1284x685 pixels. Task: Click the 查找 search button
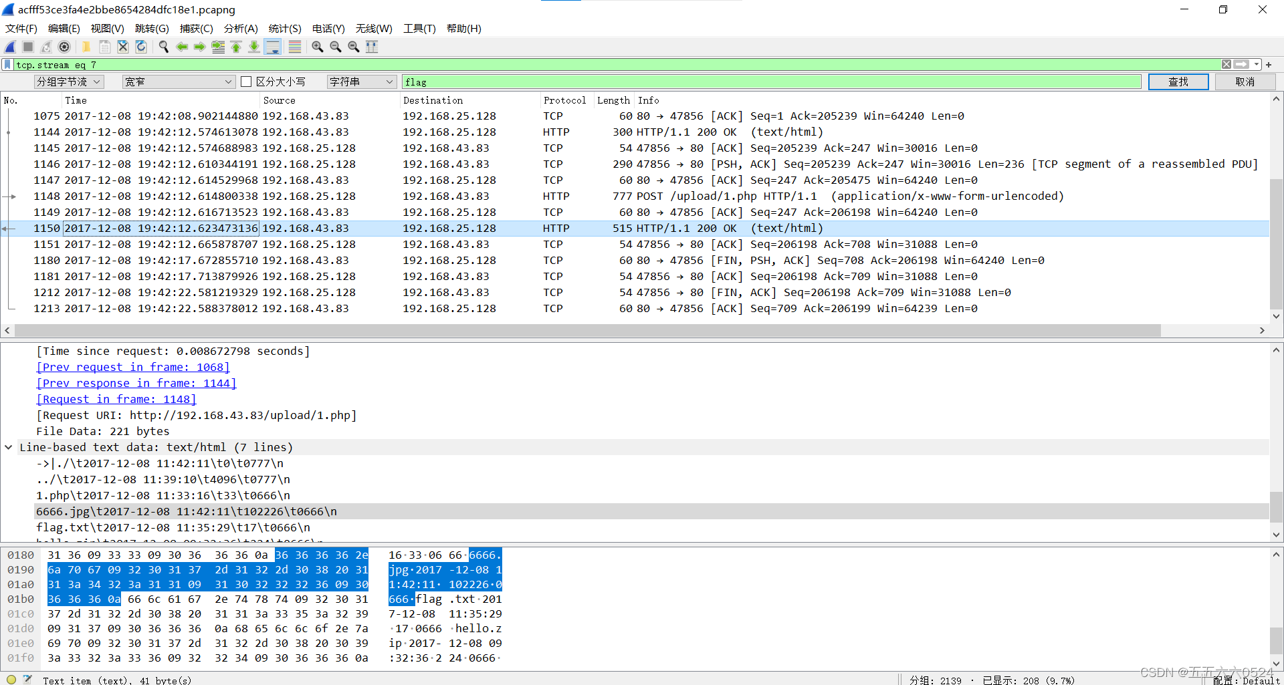[x=1178, y=82]
